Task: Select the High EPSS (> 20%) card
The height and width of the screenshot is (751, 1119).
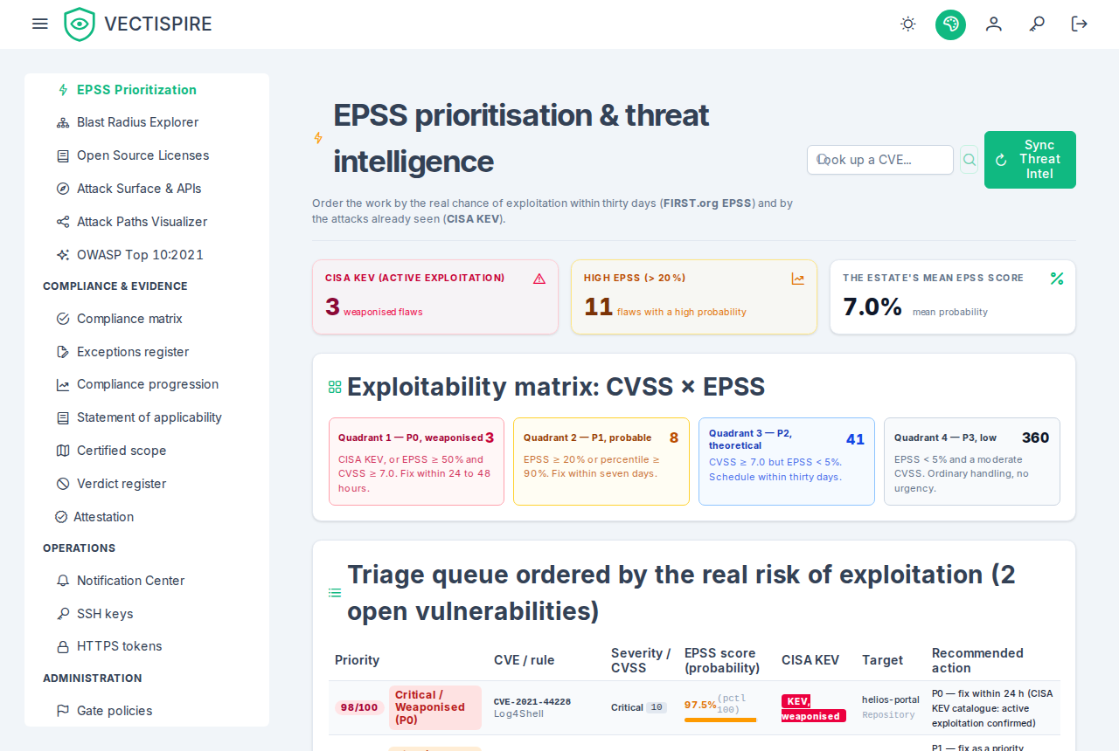Action: 694,297
